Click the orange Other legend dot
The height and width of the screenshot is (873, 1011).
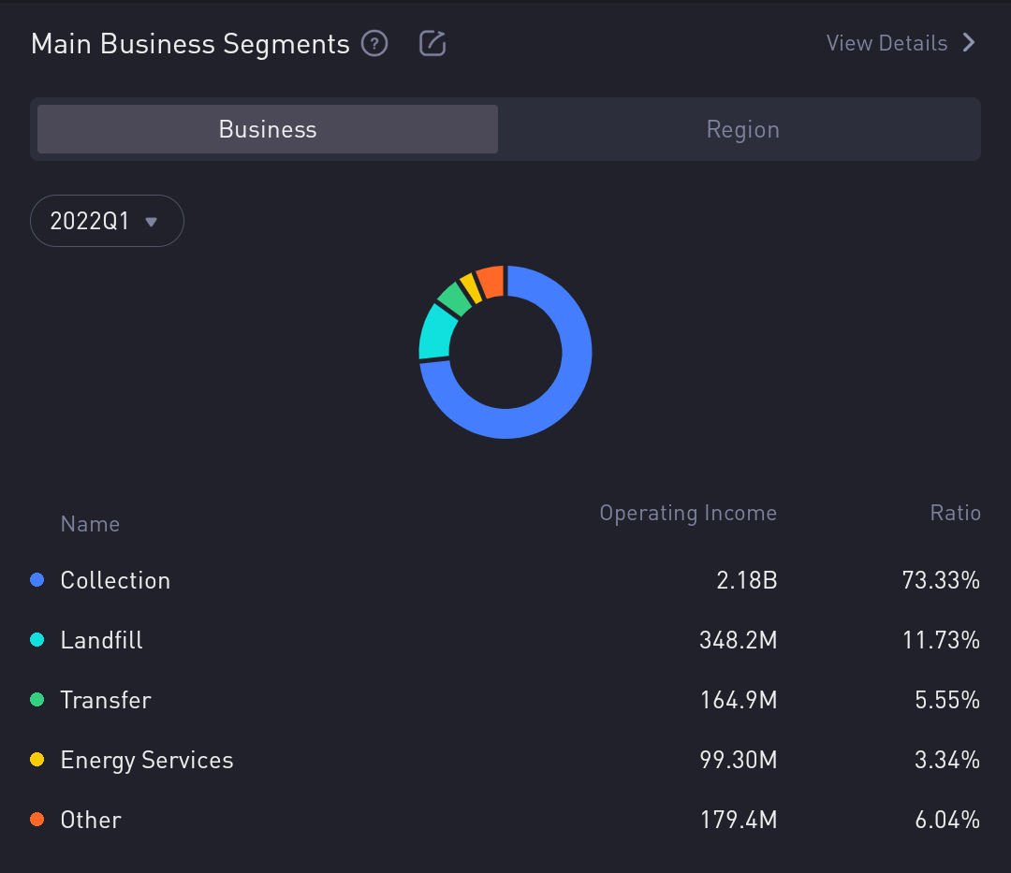pos(37,820)
